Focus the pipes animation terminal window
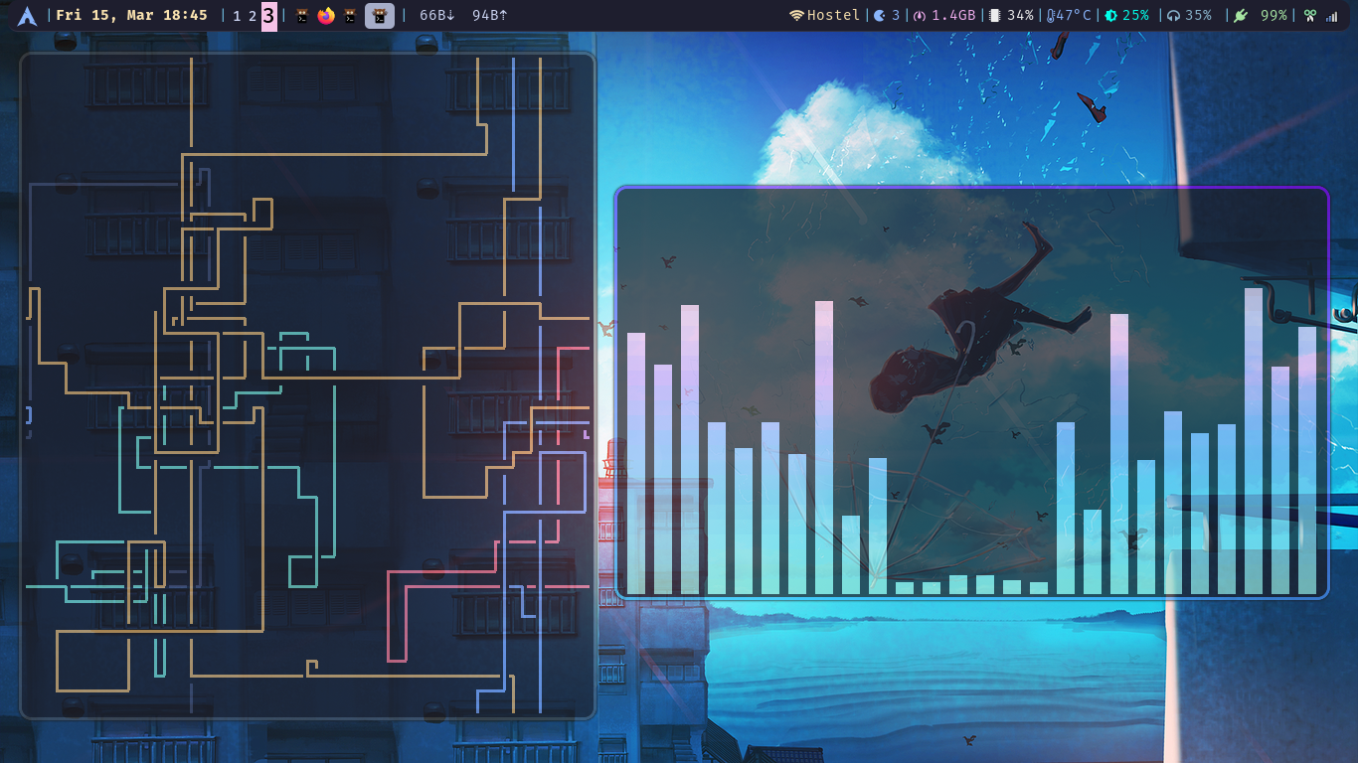This screenshot has width=1358, height=763. 307,385
